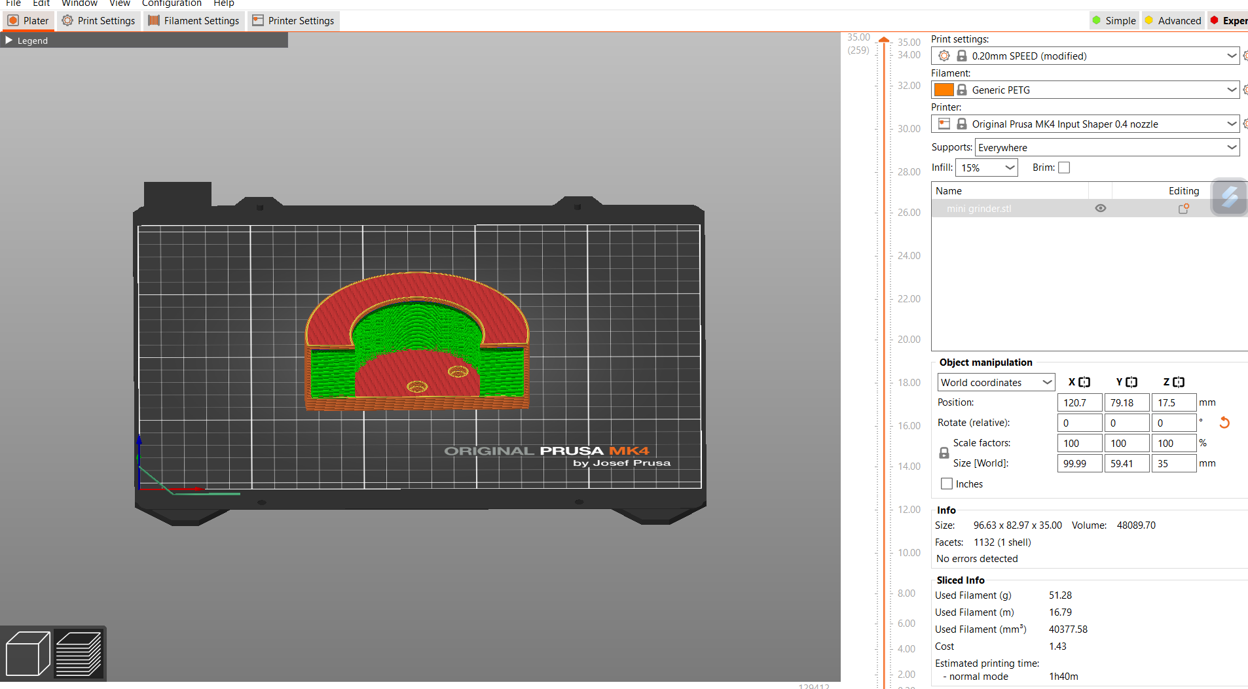The height and width of the screenshot is (689, 1248).
Task: Click the Z axis mirror icon
Action: [1179, 382]
